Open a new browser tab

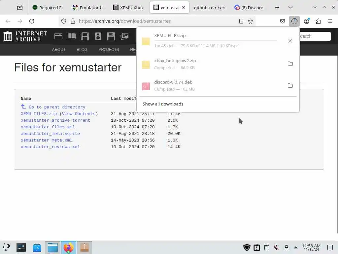[277, 8]
